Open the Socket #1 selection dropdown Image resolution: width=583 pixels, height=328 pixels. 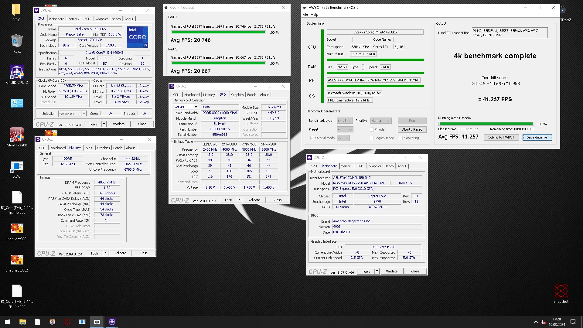[x=72, y=114]
